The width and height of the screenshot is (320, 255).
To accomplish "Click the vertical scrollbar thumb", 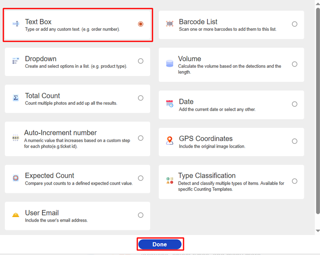I will (318, 111).
